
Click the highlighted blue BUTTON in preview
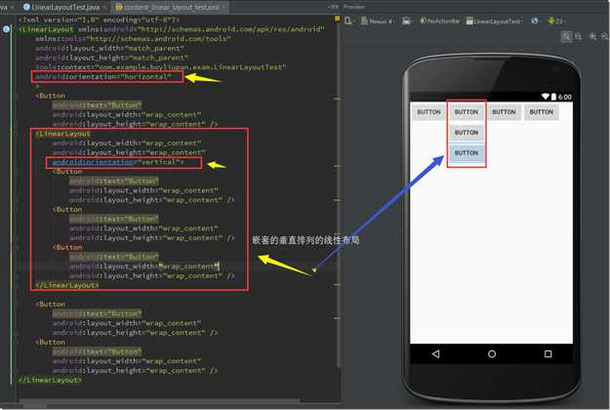(x=467, y=153)
